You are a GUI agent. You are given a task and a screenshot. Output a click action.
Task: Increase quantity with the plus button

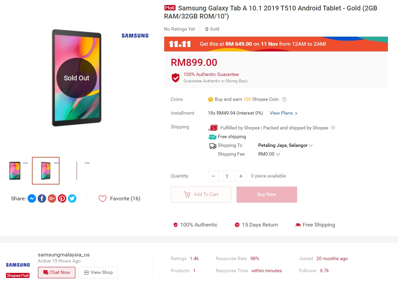[241, 176]
